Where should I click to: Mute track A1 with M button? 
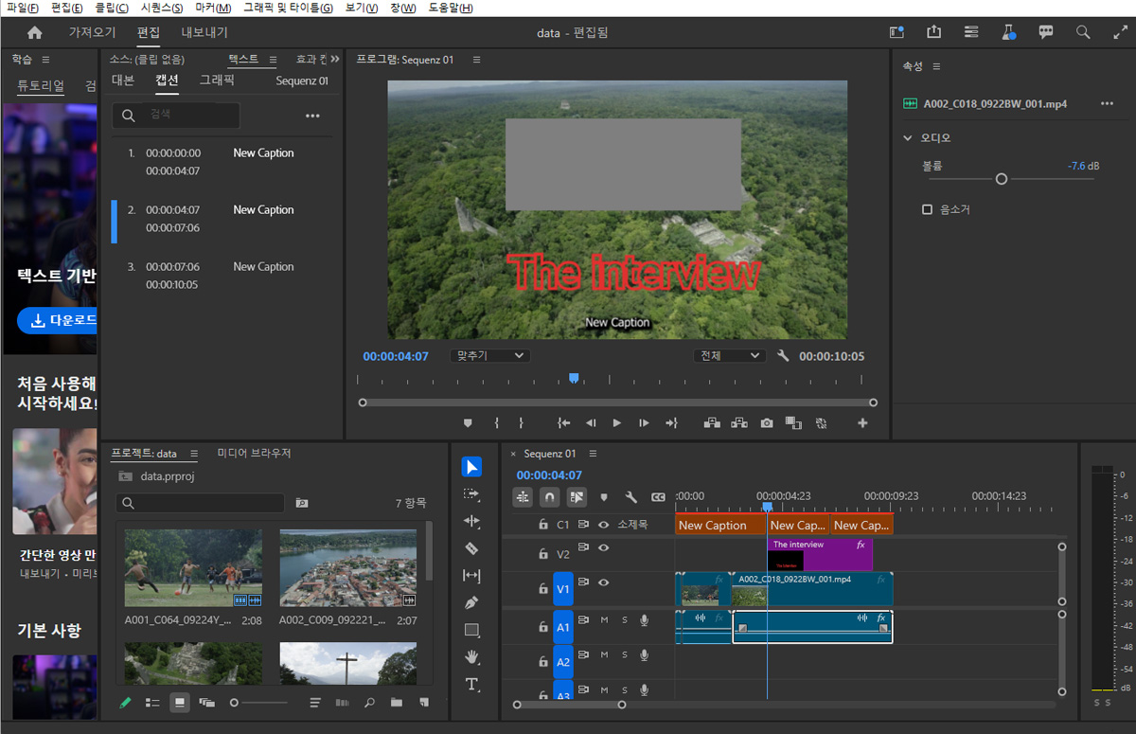(604, 620)
